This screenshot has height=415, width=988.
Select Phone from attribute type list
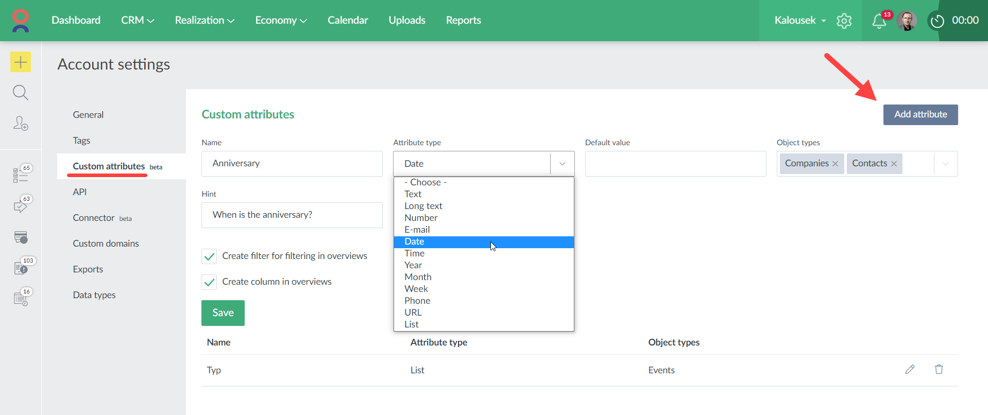(x=417, y=301)
